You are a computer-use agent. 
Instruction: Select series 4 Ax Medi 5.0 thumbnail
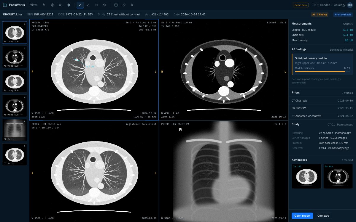click(x=15, y=105)
